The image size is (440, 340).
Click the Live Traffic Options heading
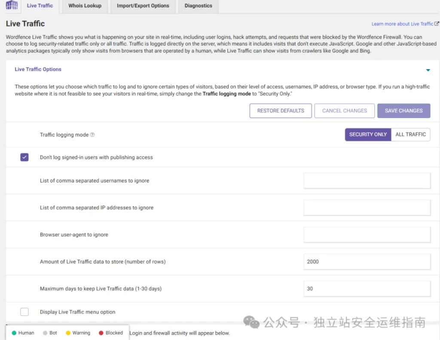(x=38, y=69)
